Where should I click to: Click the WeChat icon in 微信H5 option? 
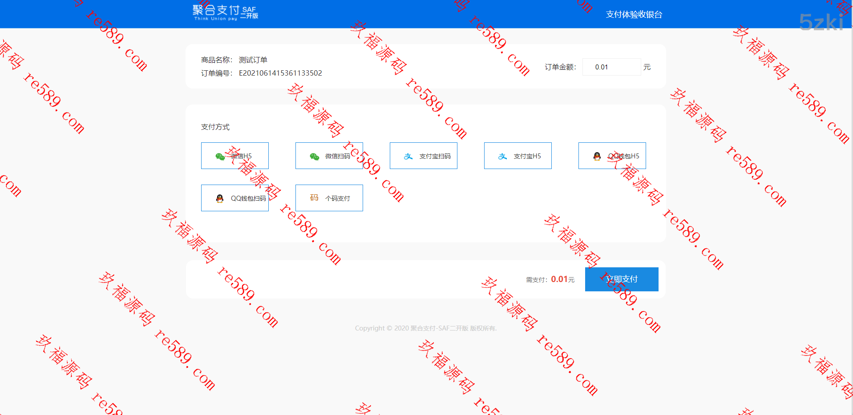[220, 157]
